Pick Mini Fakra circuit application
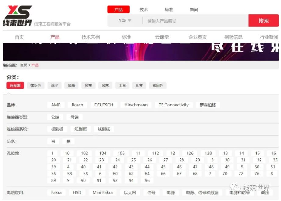 103,192
